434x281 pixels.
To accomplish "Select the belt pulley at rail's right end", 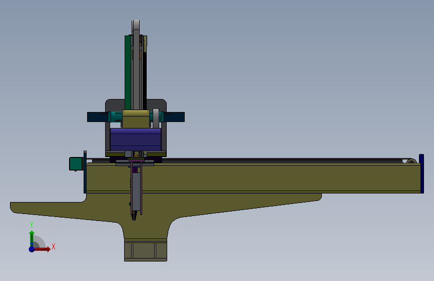I will click(x=411, y=161).
